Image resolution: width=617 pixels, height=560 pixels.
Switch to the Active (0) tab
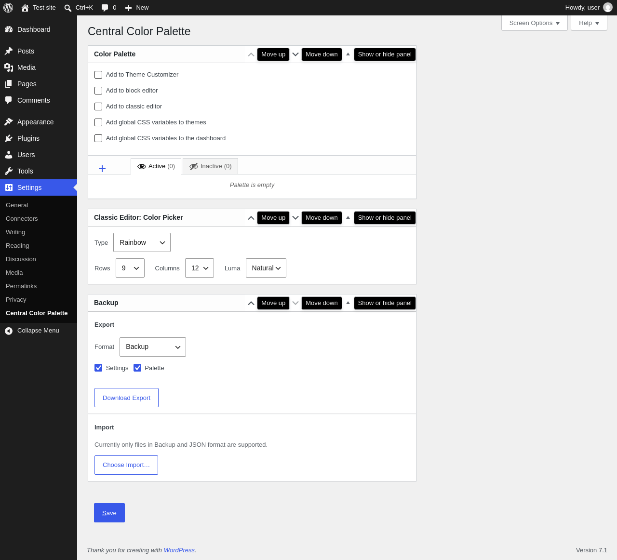[156, 166]
